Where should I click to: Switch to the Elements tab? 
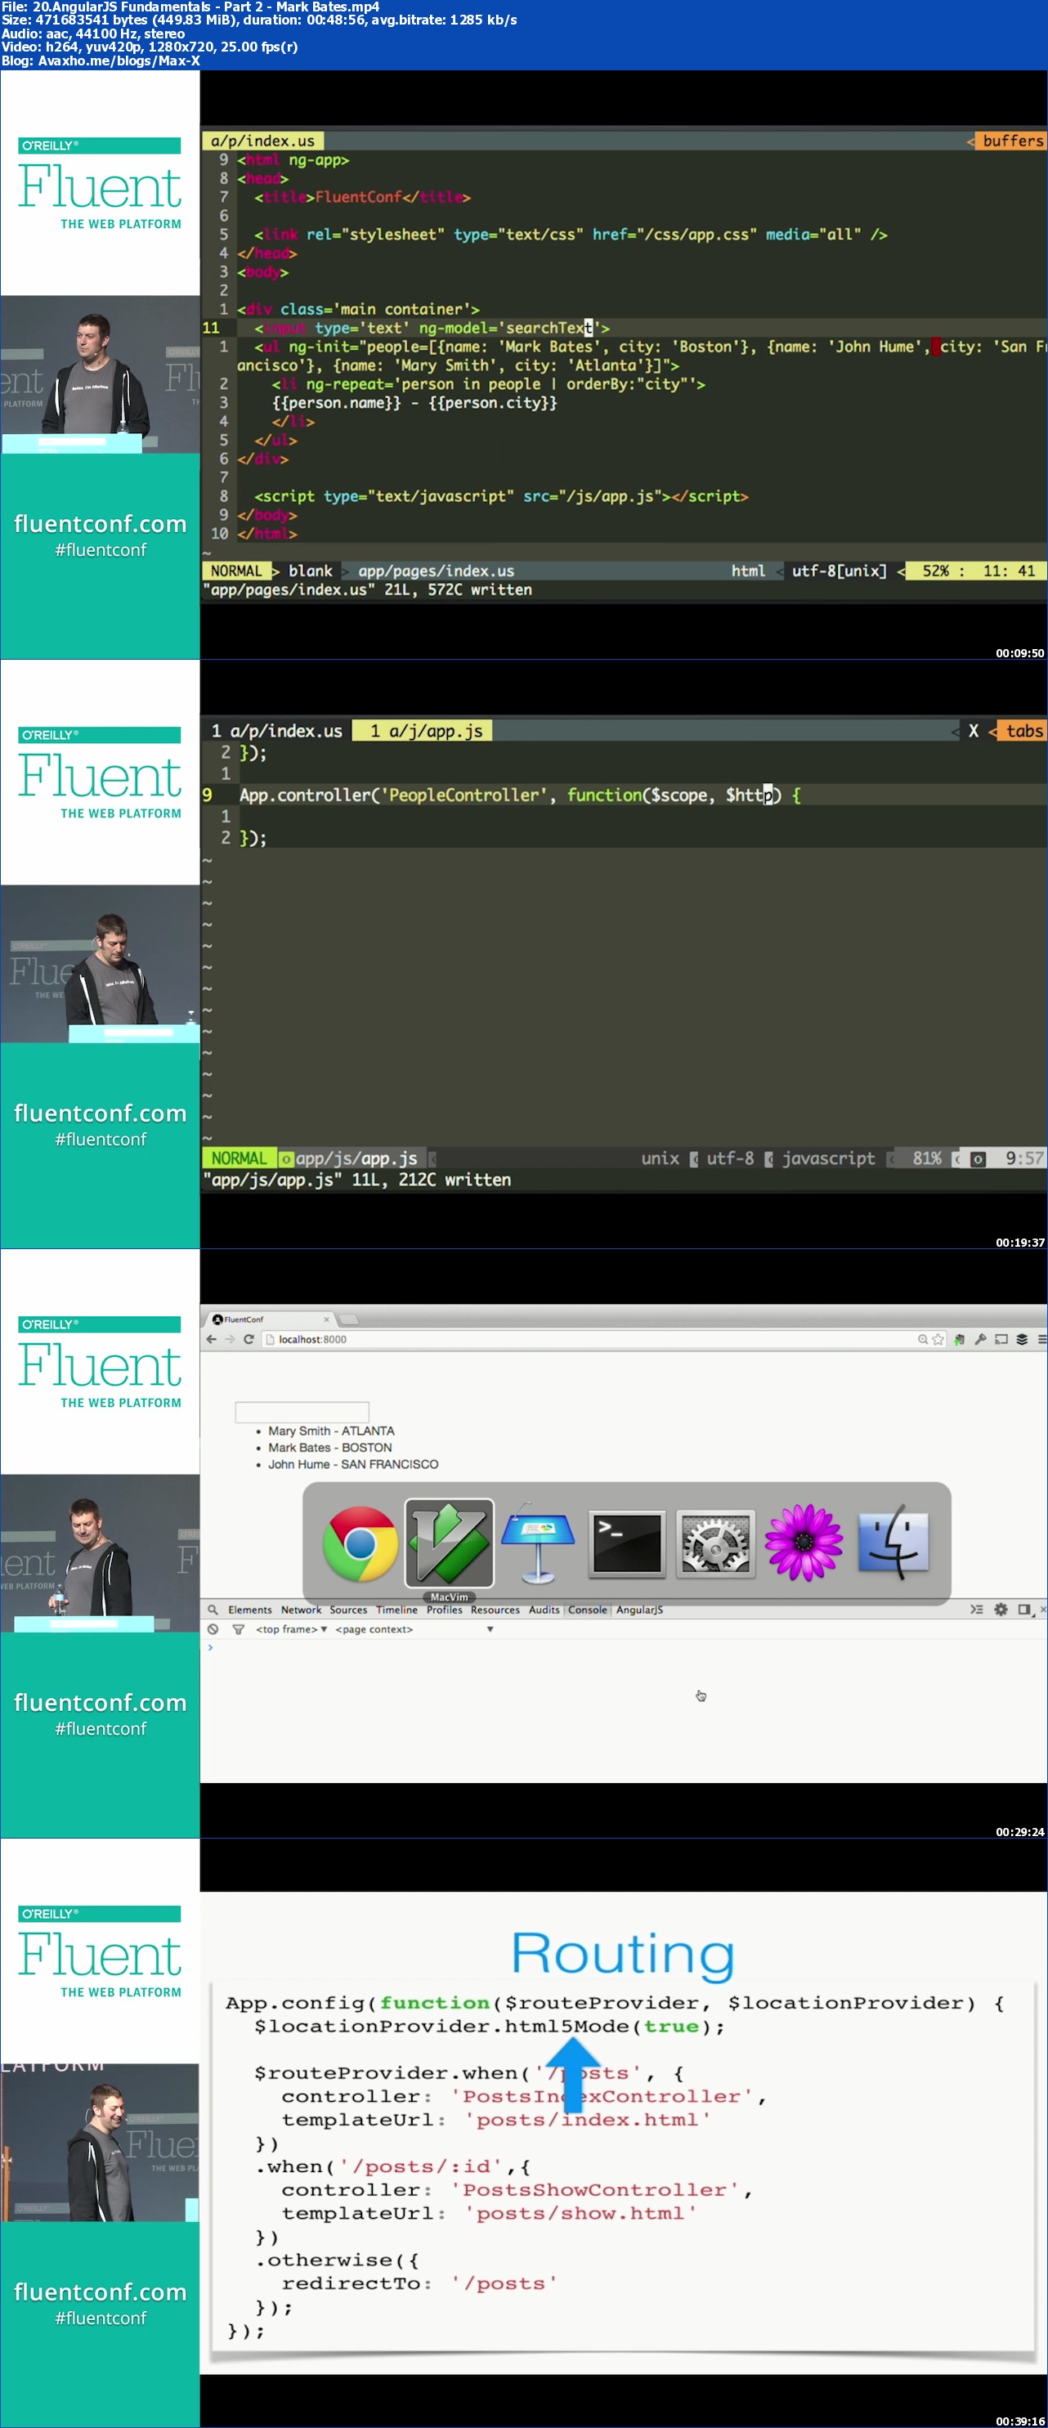click(250, 1610)
